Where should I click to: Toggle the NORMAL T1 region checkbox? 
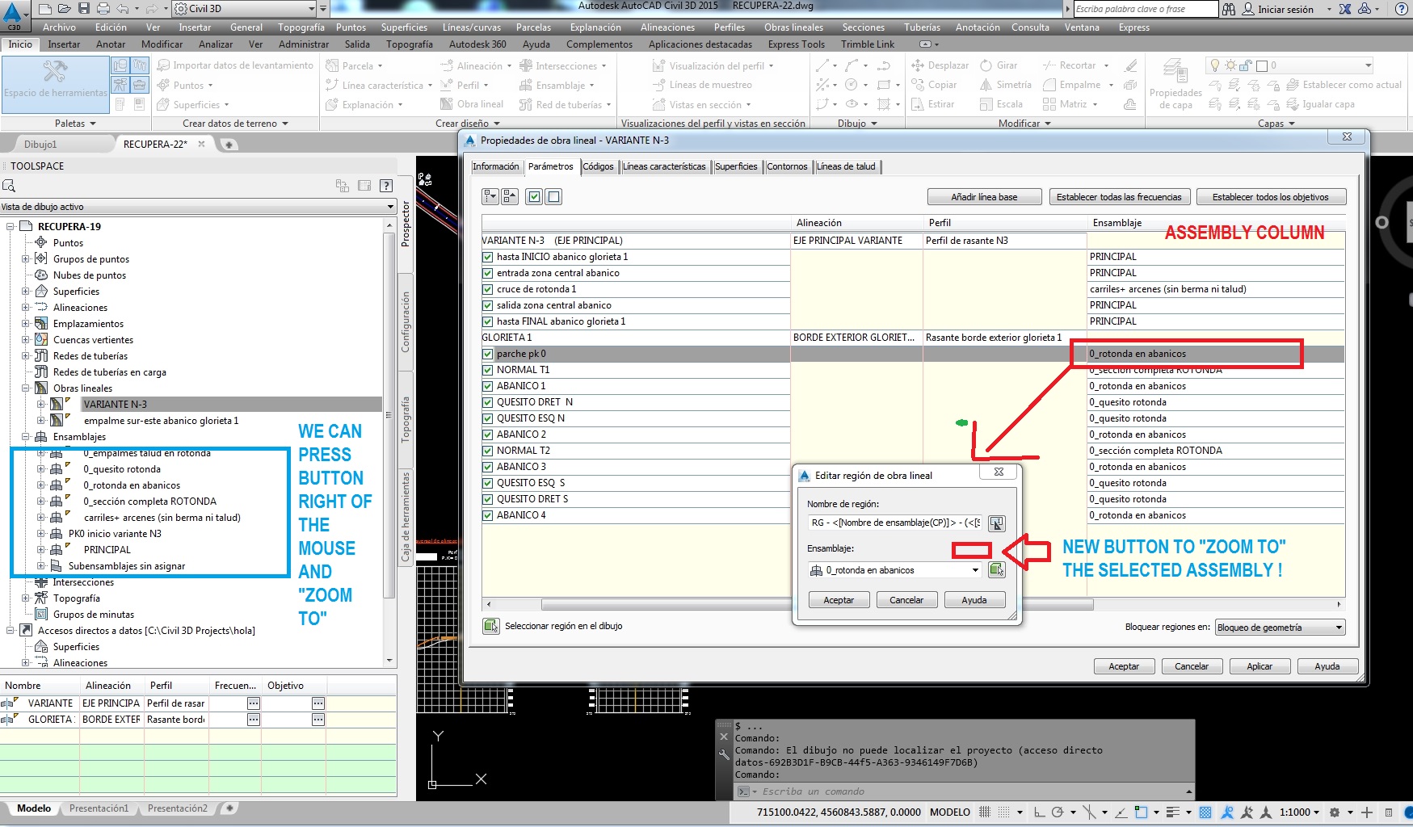(487, 370)
